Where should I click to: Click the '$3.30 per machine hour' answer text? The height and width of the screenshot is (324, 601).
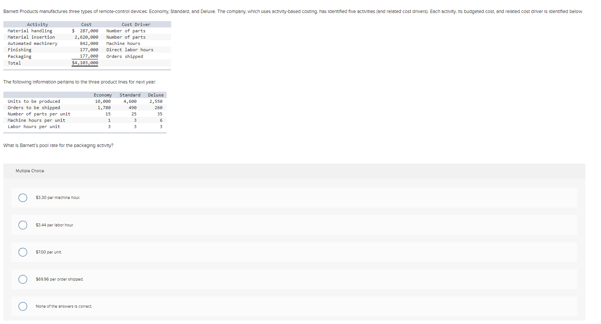pyautogui.click(x=58, y=198)
